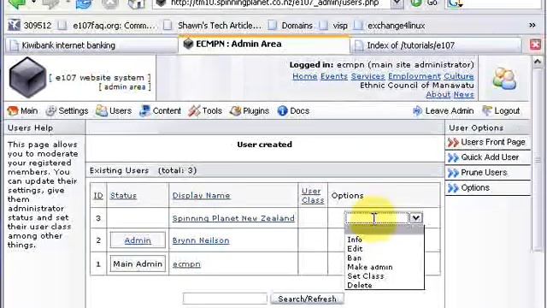Click the users group icon in the header

pyautogui.click(x=504, y=79)
